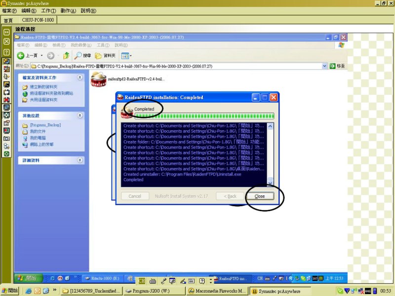The height and width of the screenshot is (296, 395).
Task: Open the 檔案(F) menu in pcAnywhere
Action: 9,11
